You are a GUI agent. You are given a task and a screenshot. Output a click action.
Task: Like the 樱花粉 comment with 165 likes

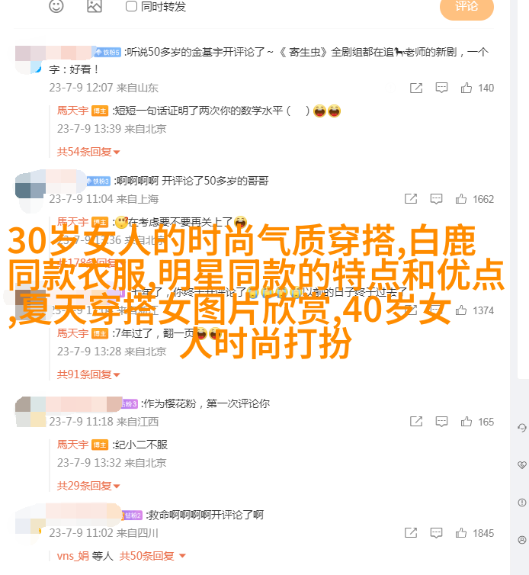(x=466, y=422)
